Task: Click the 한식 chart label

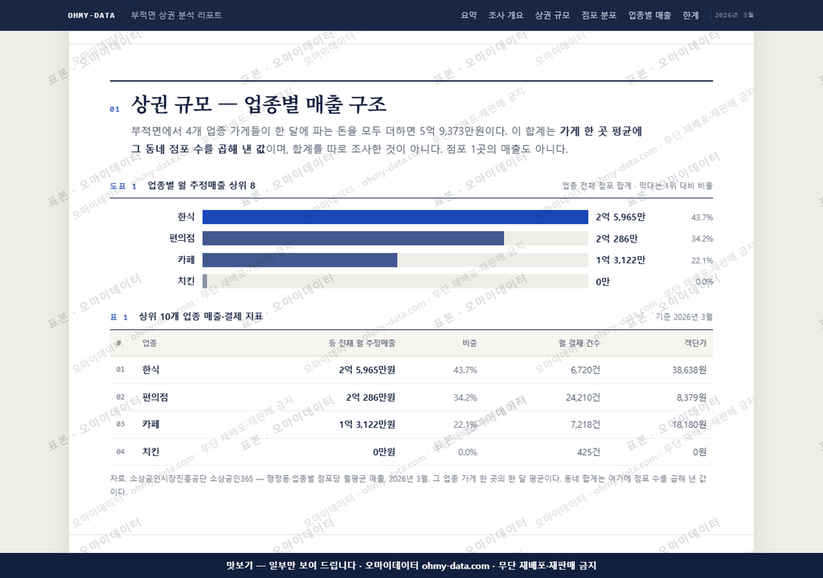Action: (x=186, y=217)
